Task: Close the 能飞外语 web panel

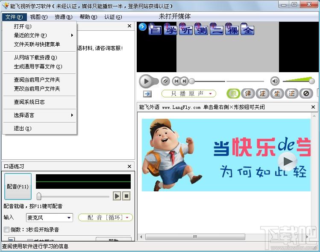Action: (x=313, y=107)
